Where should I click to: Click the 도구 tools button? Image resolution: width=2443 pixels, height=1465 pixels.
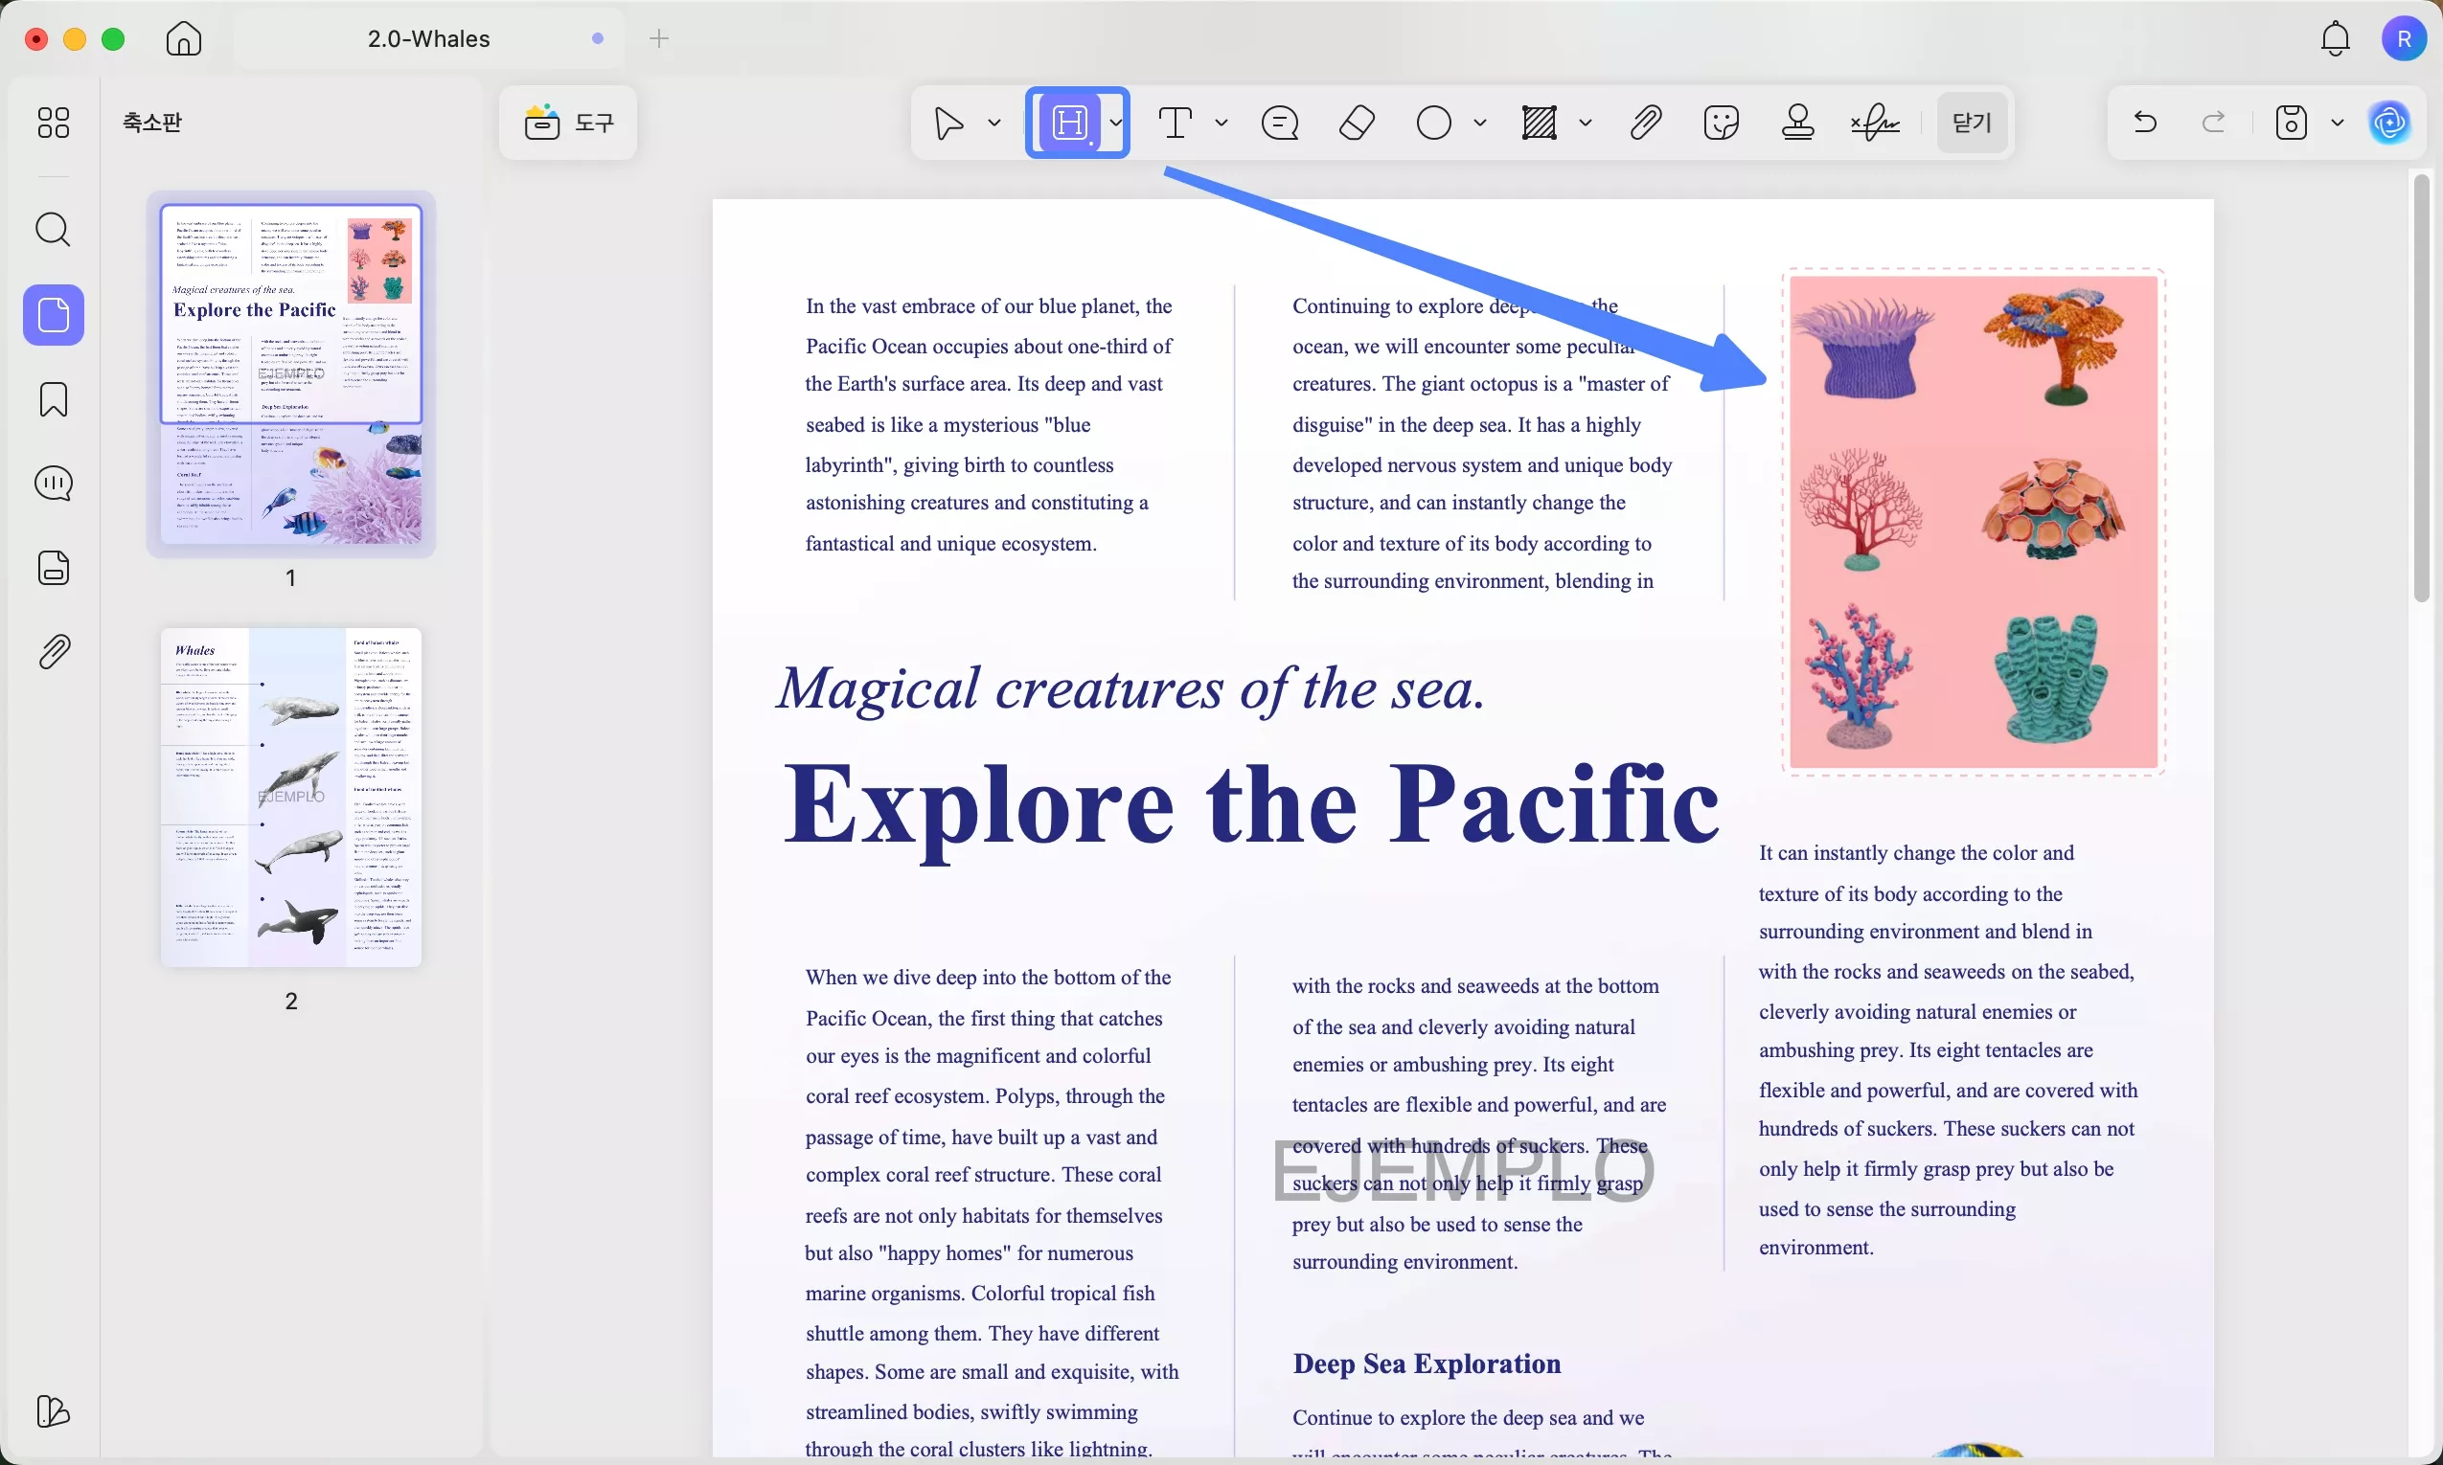click(x=569, y=123)
